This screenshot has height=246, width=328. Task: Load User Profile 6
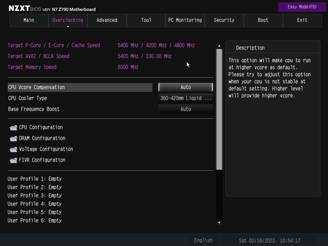34,220
